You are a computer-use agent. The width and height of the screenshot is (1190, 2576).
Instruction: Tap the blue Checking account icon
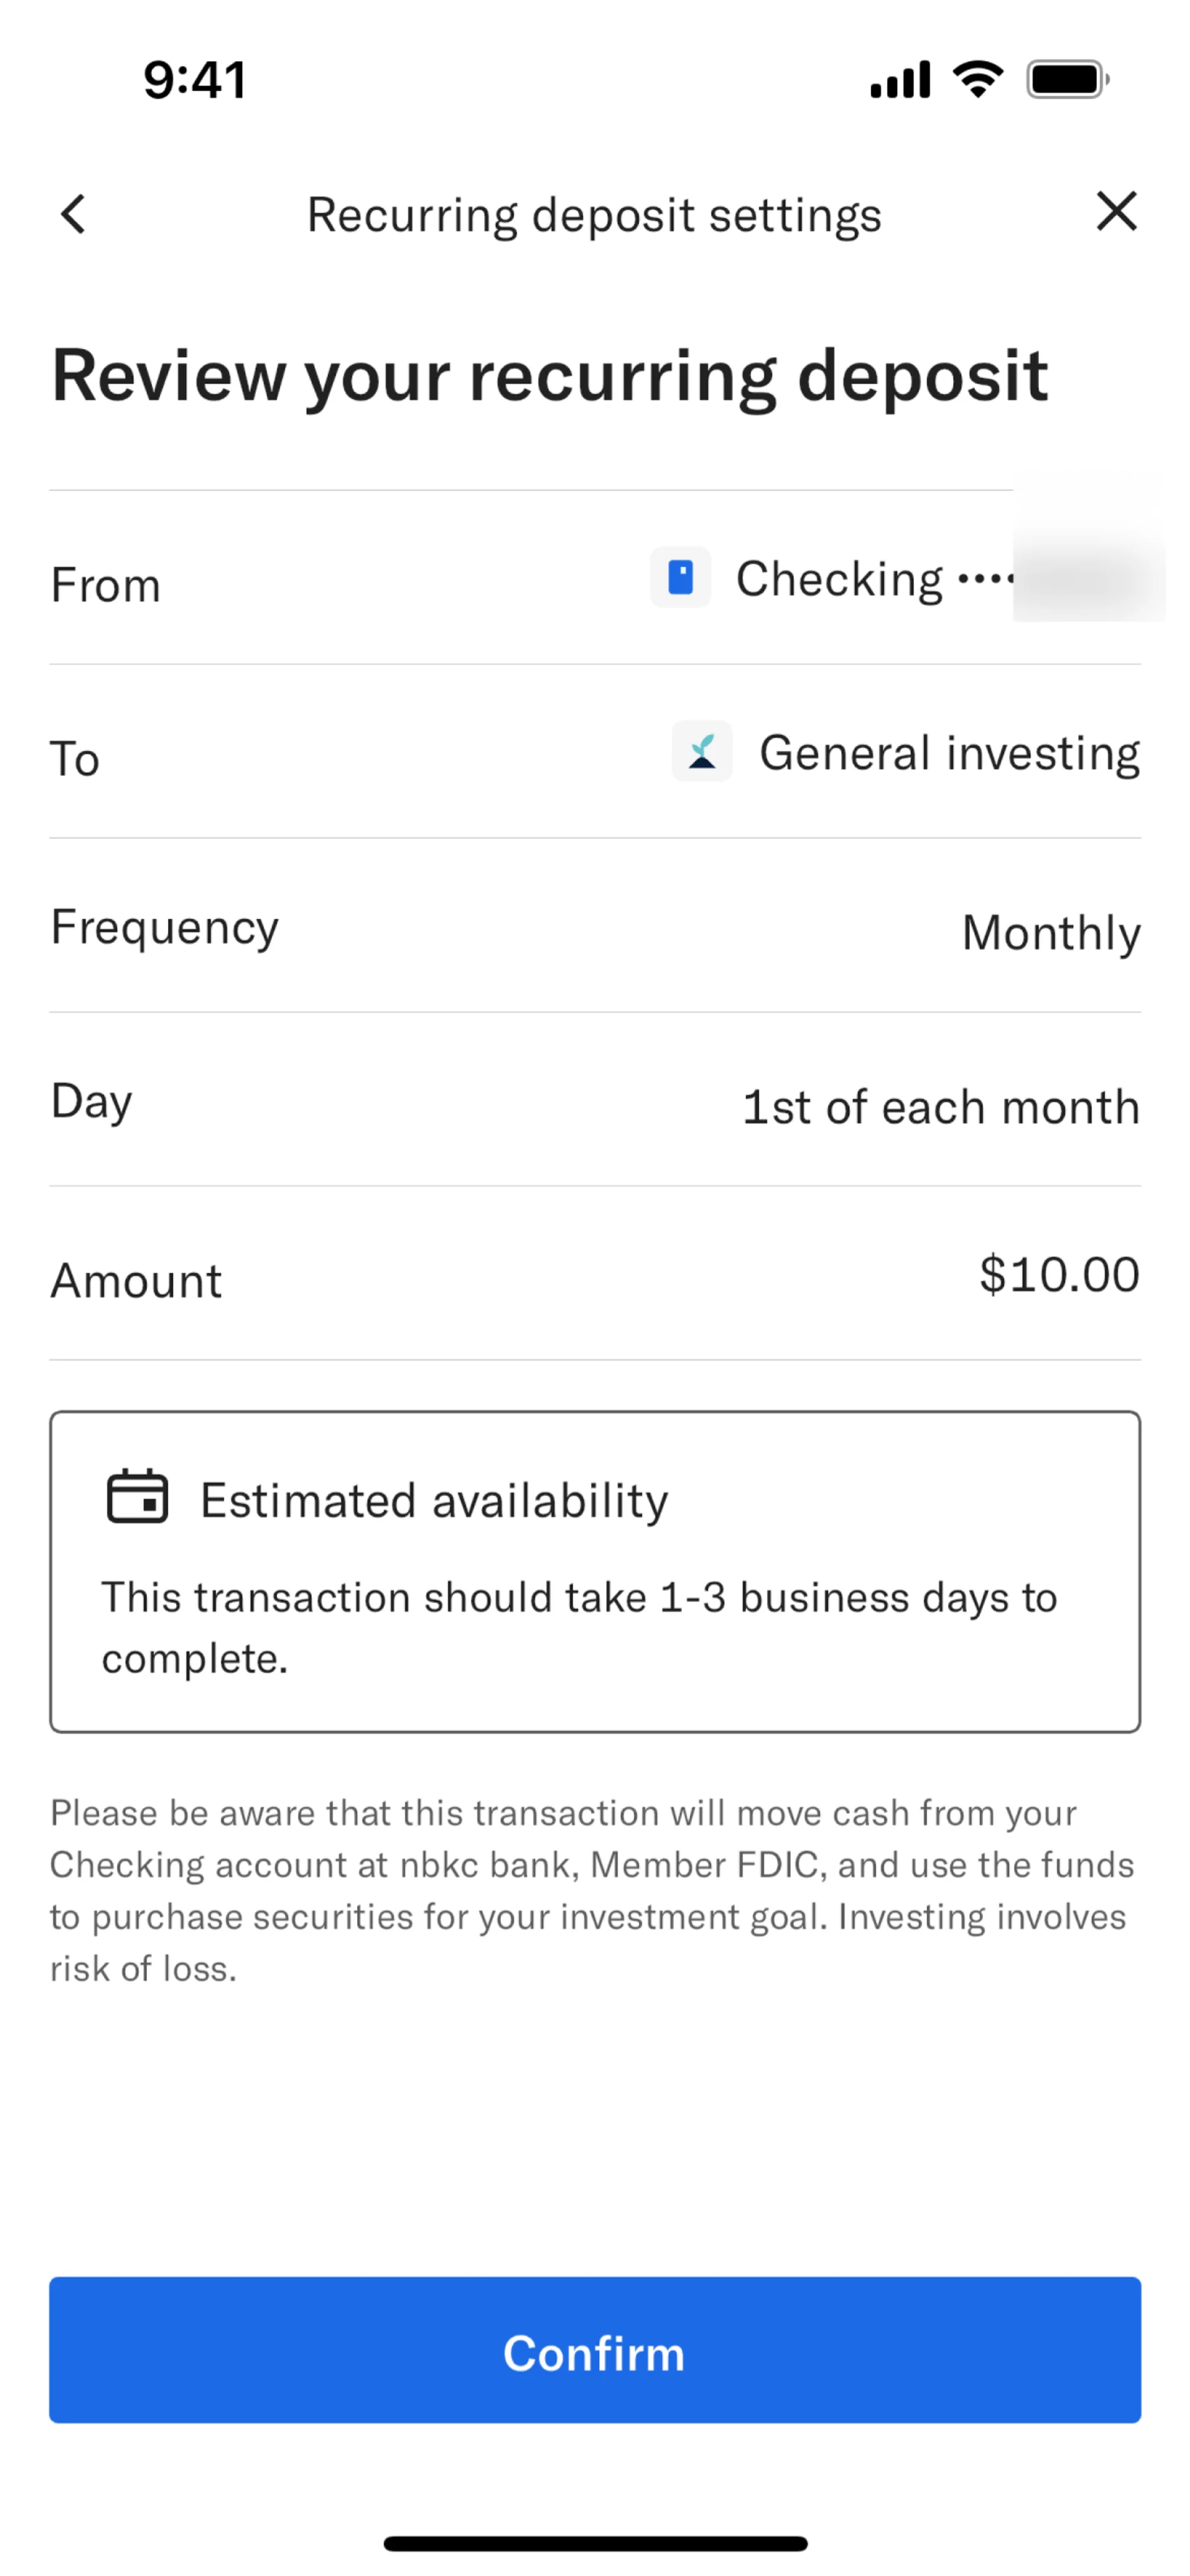pyautogui.click(x=681, y=577)
